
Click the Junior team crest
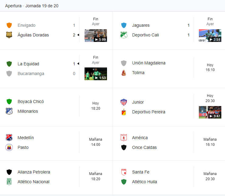pyautogui.click(x=124, y=102)
